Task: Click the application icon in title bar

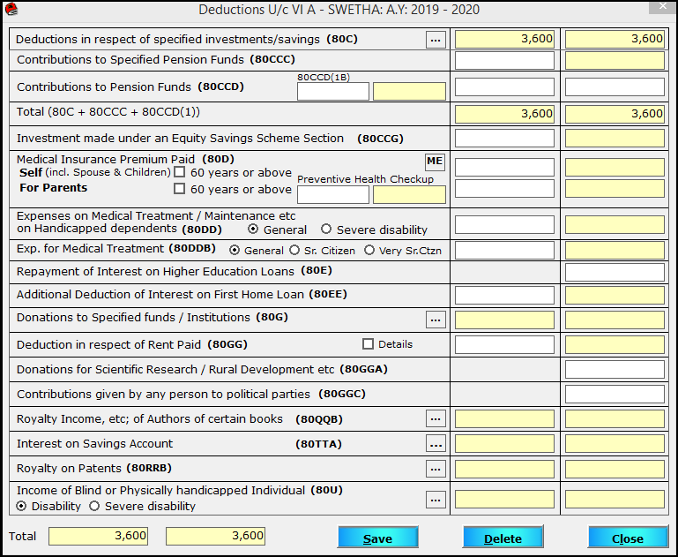Action: (x=11, y=9)
